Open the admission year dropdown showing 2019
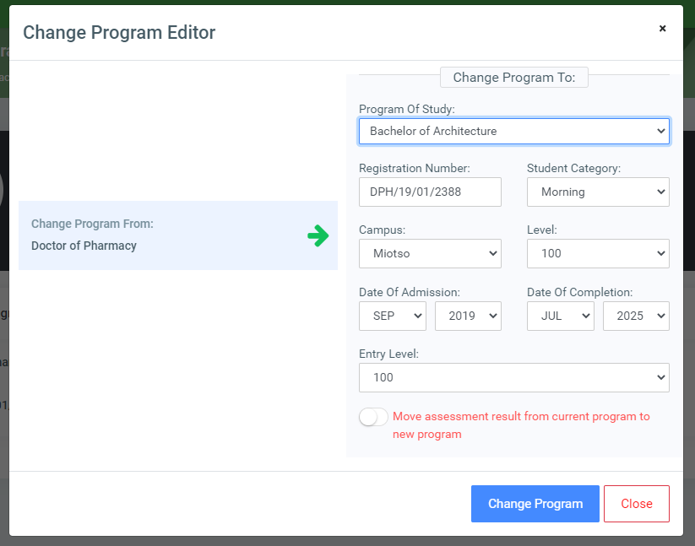 click(x=468, y=316)
